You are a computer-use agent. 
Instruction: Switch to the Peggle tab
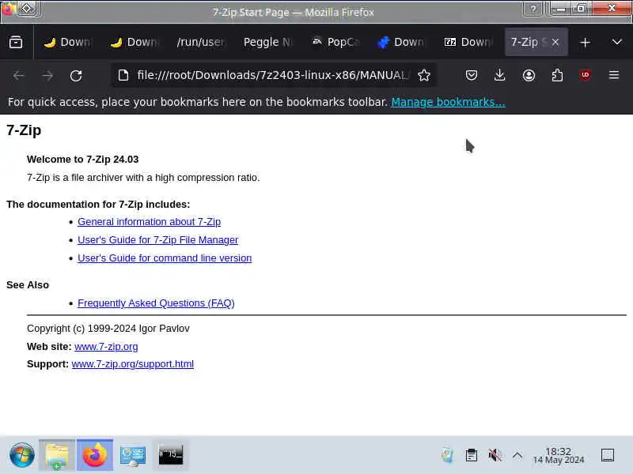point(267,42)
